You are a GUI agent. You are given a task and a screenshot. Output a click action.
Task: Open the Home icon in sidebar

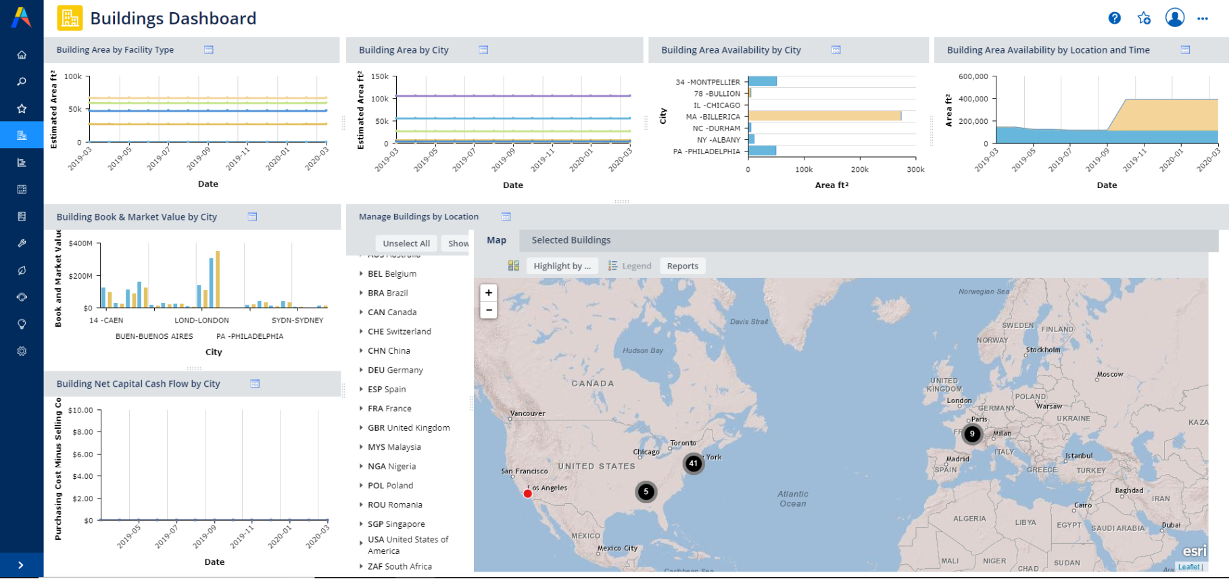point(22,55)
